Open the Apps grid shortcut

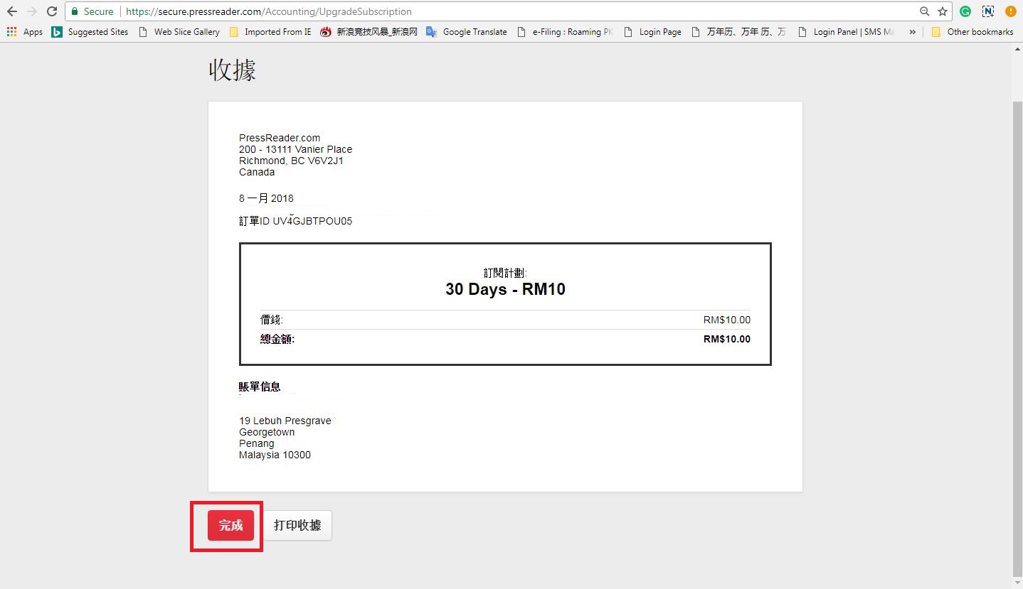point(25,32)
